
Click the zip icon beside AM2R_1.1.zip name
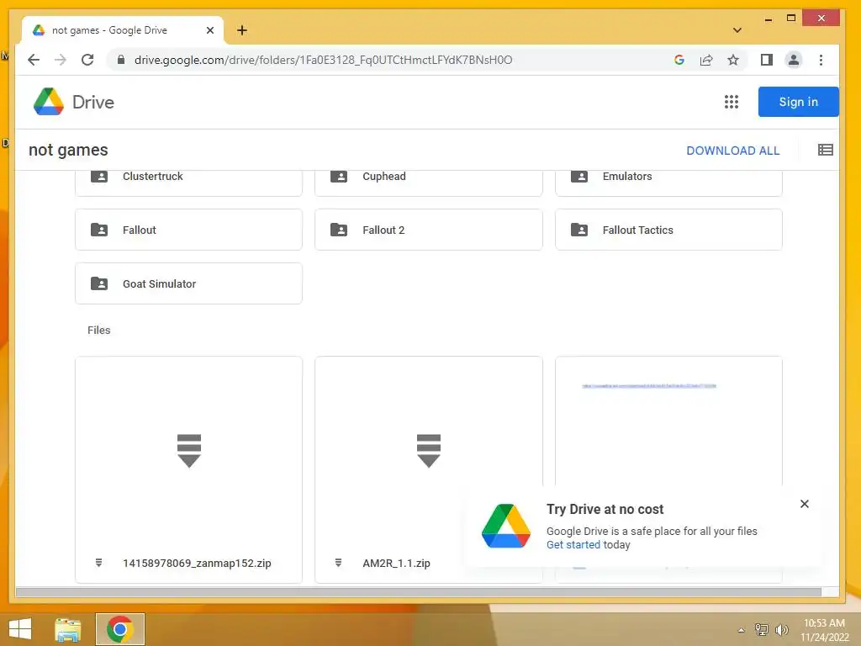tap(338, 563)
